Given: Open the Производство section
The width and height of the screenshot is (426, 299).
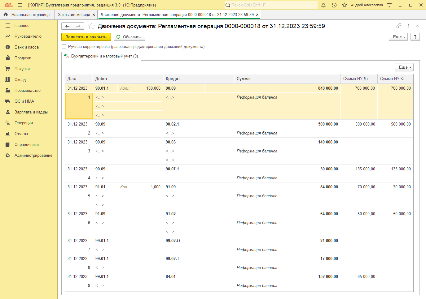Looking at the screenshot, I should point(28,91).
